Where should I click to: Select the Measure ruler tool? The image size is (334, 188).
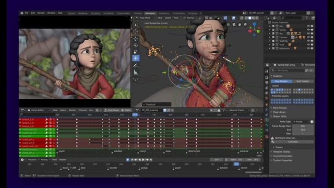point(136,73)
